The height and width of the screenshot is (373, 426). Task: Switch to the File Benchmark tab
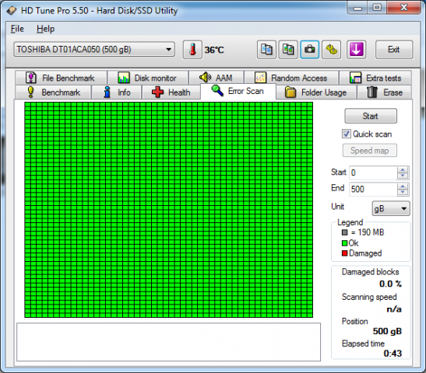[61, 78]
